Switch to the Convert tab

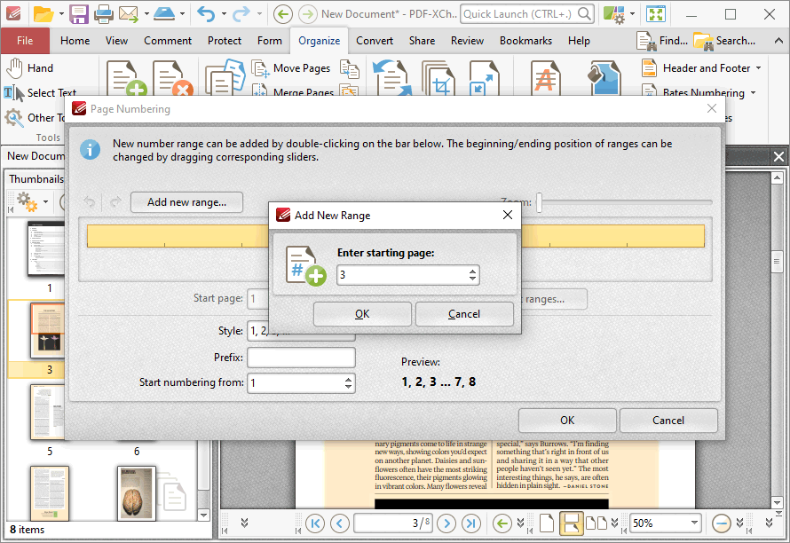(x=375, y=41)
